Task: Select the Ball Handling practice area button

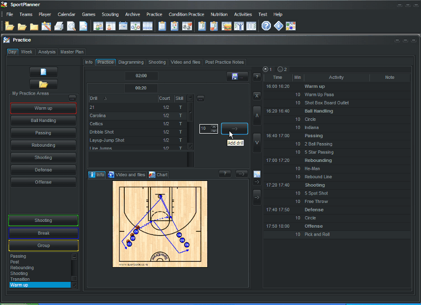Action: 44,121
